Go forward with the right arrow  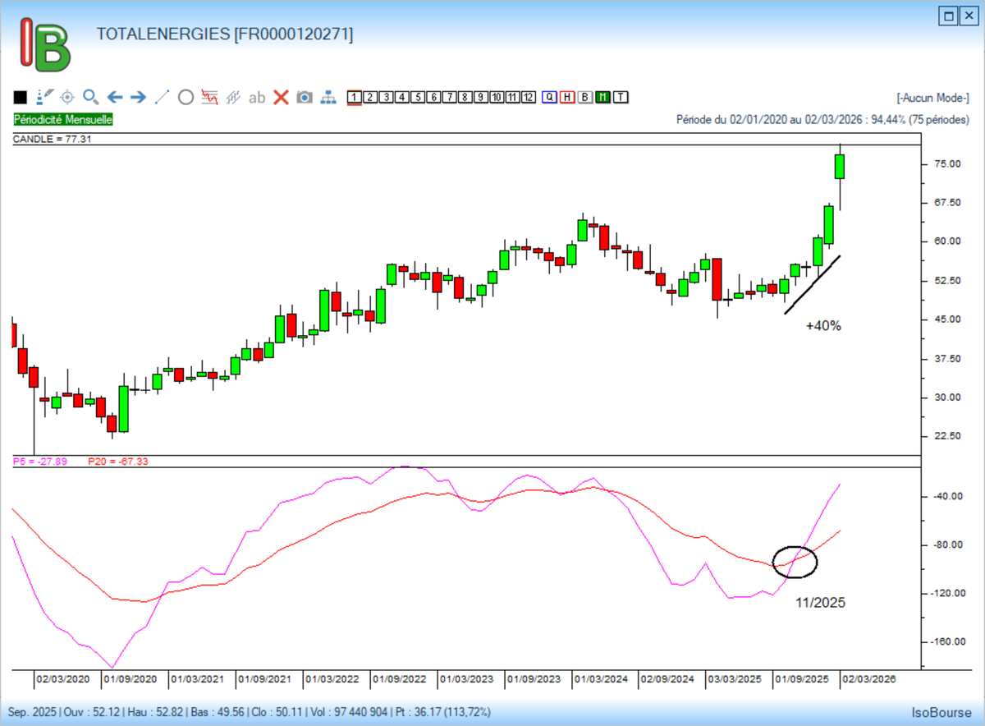138,97
